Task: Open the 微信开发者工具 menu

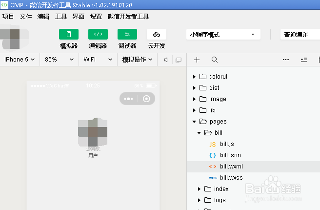Action: 128,16
